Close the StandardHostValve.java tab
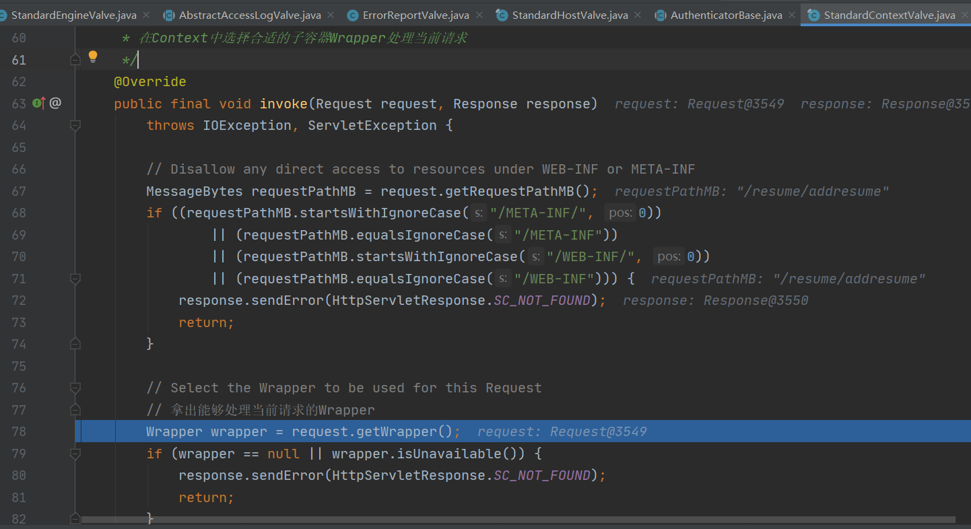971x529 pixels. (x=637, y=15)
